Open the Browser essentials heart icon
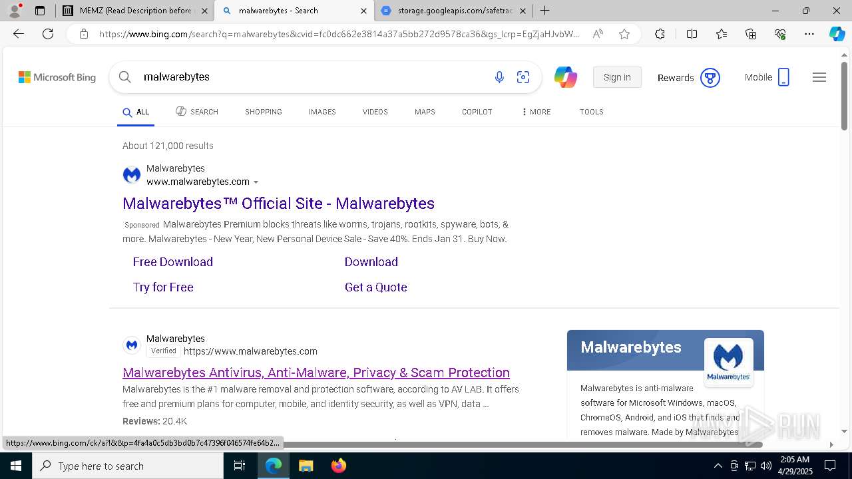852x479 pixels. click(781, 34)
